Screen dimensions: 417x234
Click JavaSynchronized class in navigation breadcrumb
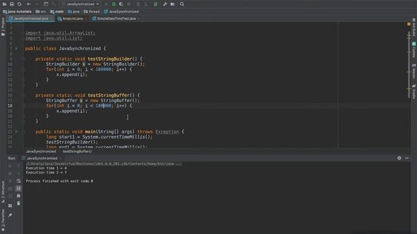121,12
